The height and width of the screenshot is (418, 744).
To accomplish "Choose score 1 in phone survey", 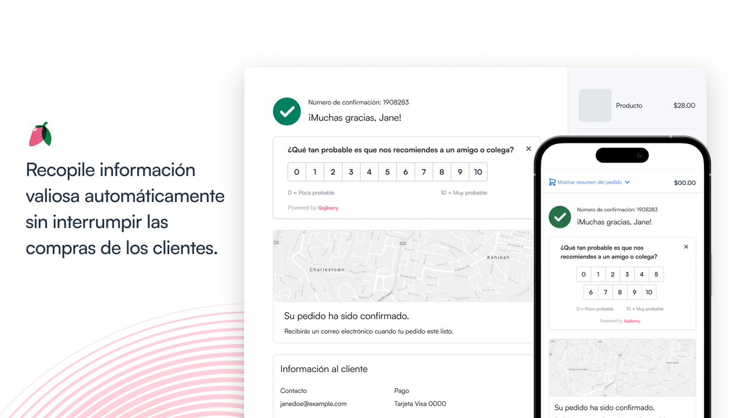I will 598,275.
